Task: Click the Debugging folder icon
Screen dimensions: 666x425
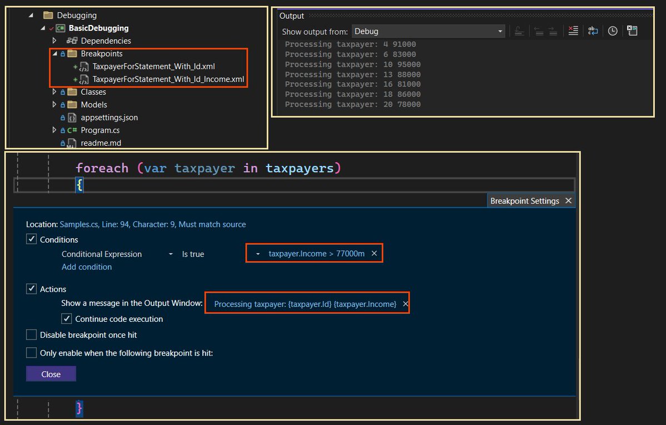Action: (48, 16)
